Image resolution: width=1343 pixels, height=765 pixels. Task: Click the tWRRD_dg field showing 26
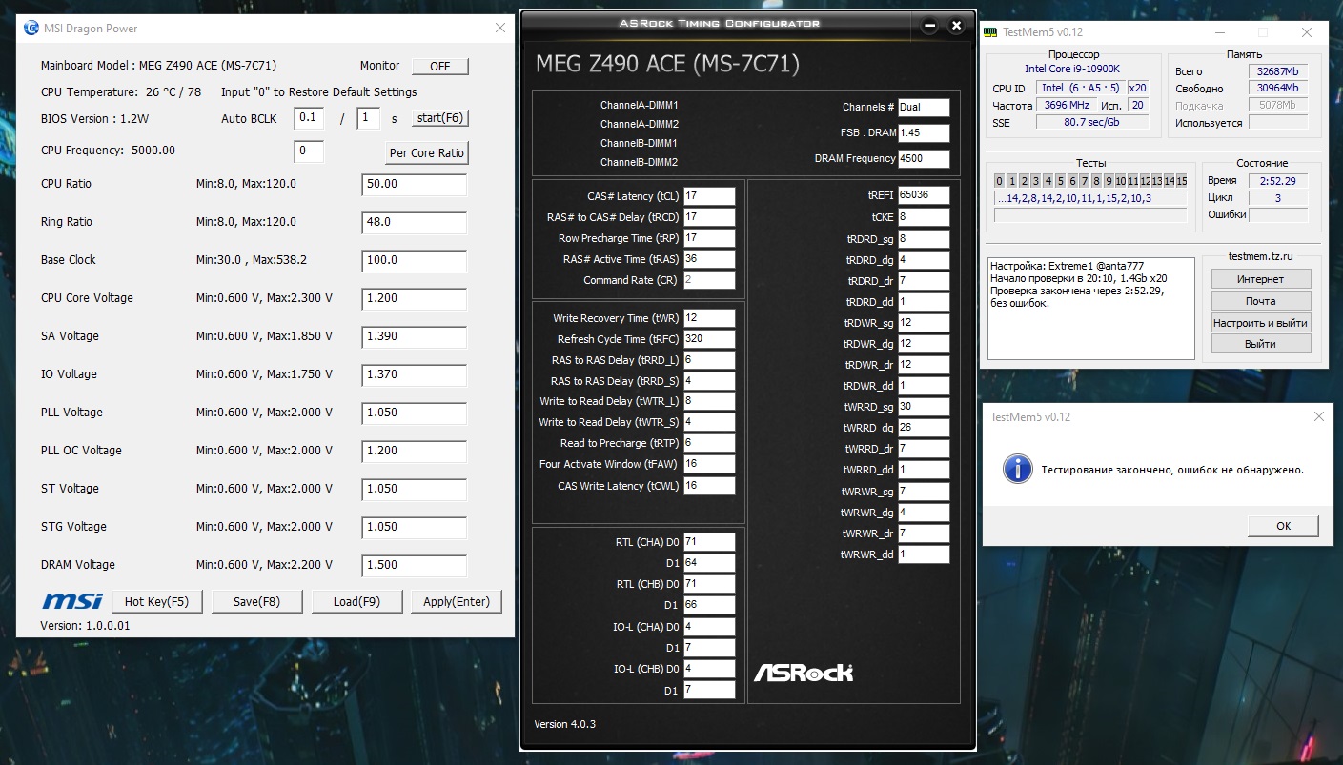(924, 428)
